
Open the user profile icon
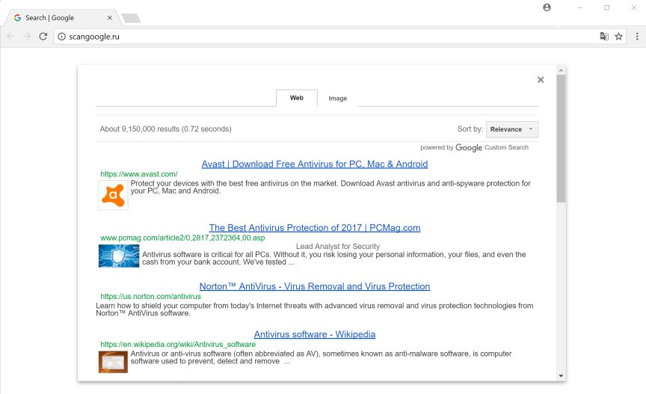pos(547,7)
